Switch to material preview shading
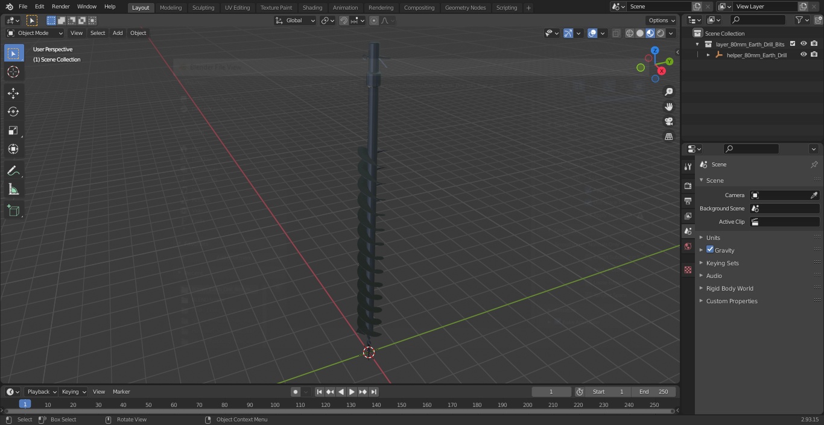This screenshot has height=425, width=824. (x=650, y=33)
